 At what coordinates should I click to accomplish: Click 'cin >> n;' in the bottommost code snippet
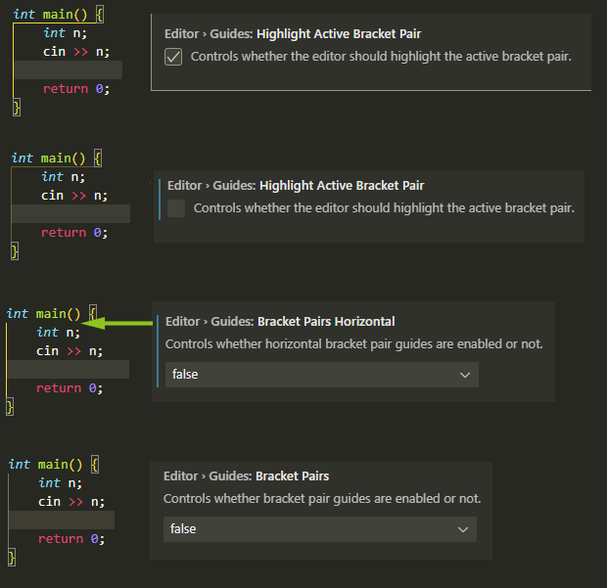point(71,502)
